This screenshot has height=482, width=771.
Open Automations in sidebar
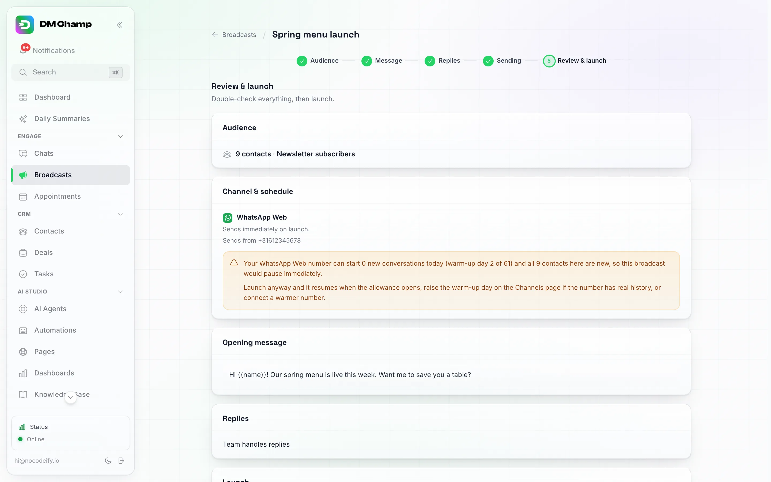pyautogui.click(x=71, y=330)
